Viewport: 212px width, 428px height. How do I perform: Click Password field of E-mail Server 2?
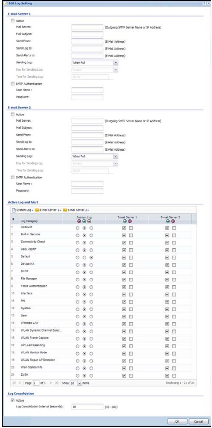click(x=87, y=191)
